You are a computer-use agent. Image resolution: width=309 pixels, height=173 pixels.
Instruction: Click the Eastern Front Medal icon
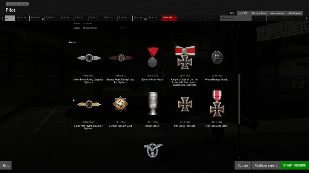pos(153,57)
